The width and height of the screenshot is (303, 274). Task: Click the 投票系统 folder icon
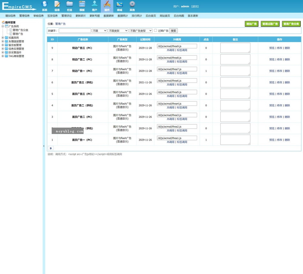tap(7, 38)
